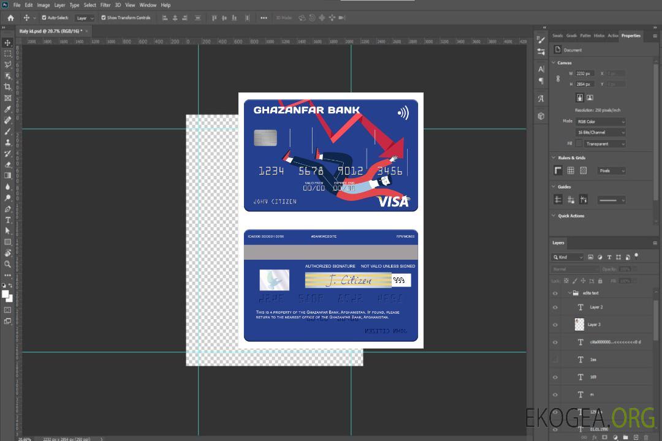This screenshot has height=441, width=662.
Task: Open the Transparent fill dropdown
Action: click(x=604, y=144)
